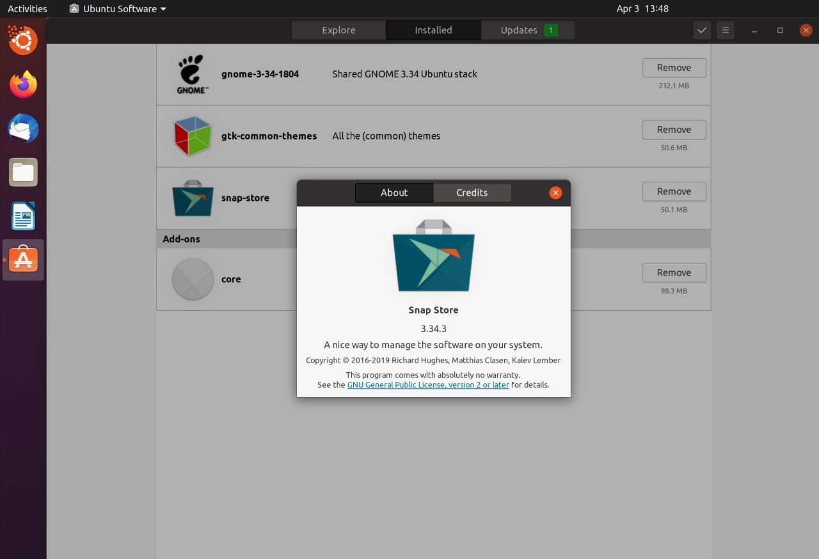
Task: Click the gnome-3-34-1804 name
Action: [x=260, y=74]
